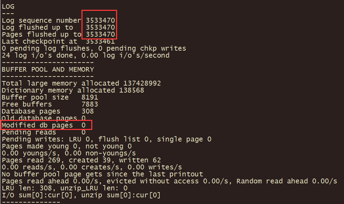
Task: Click the No buffer pool page gets line
Action: point(102,174)
